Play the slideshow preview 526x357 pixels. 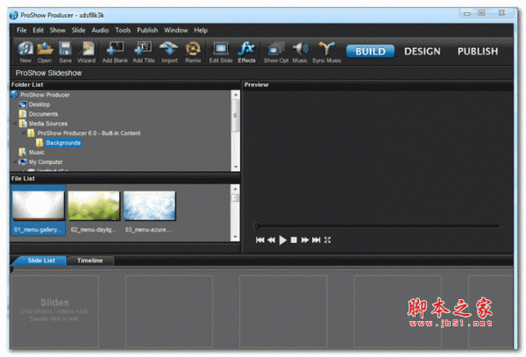point(282,240)
